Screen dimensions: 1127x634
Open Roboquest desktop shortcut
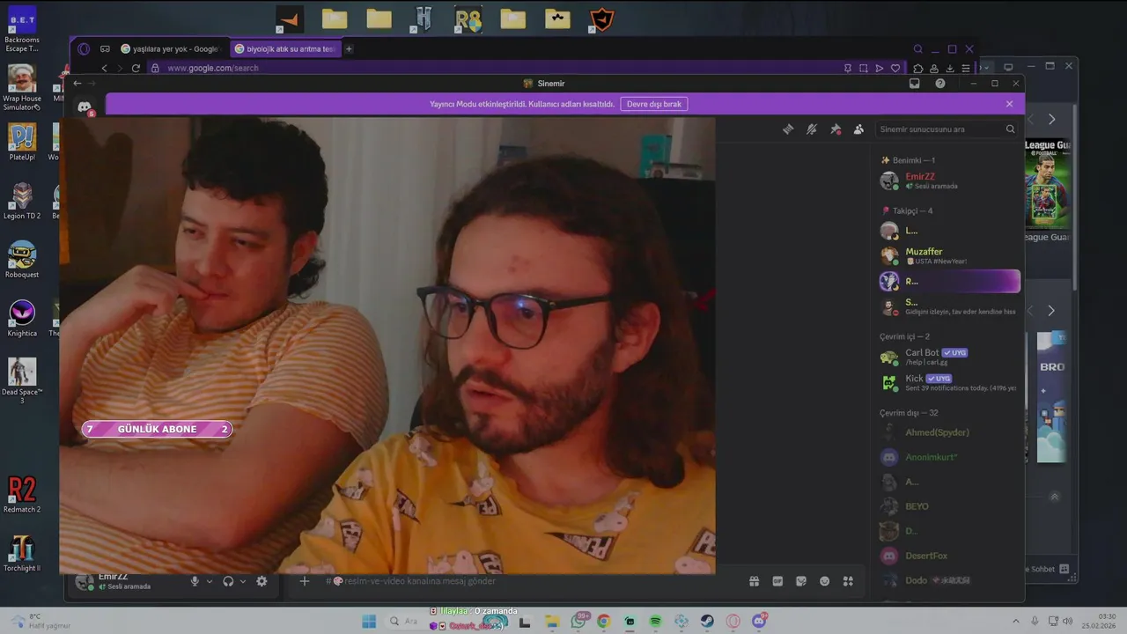coord(22,260)
